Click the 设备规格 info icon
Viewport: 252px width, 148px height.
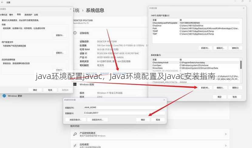coord(75,33)
